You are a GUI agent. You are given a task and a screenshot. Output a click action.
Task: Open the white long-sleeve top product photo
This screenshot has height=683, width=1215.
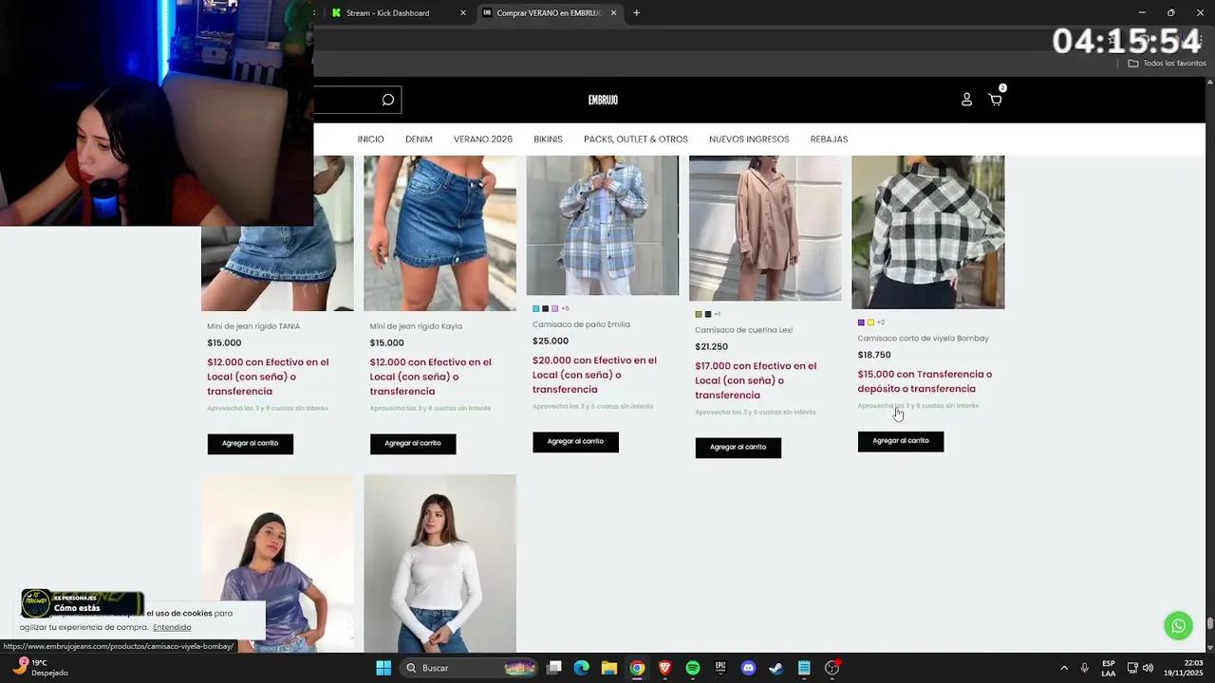[439, 563]
